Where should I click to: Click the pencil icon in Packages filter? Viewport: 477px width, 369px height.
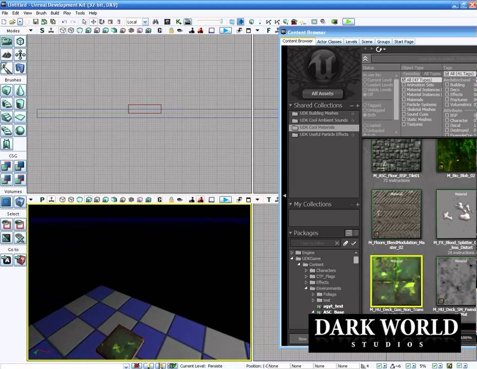click(346, 243)
